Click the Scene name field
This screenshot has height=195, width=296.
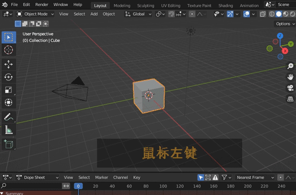click(286, 4)
